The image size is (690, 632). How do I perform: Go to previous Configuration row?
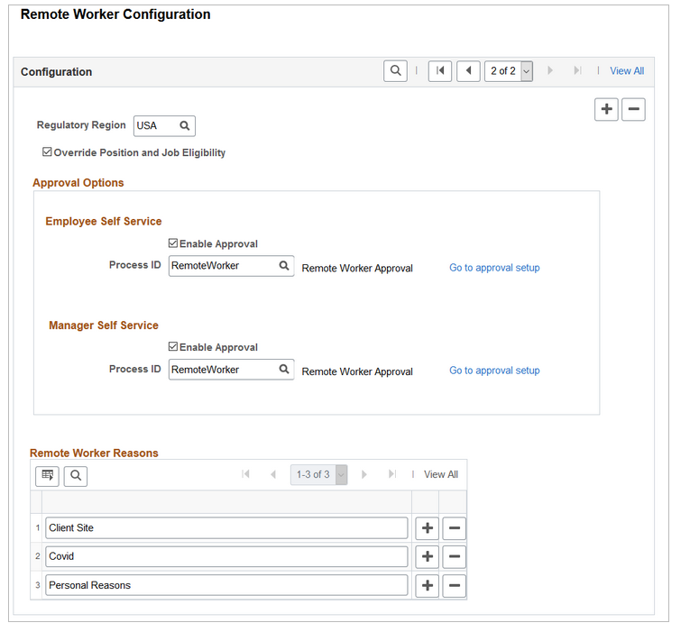tap(468, 71)
